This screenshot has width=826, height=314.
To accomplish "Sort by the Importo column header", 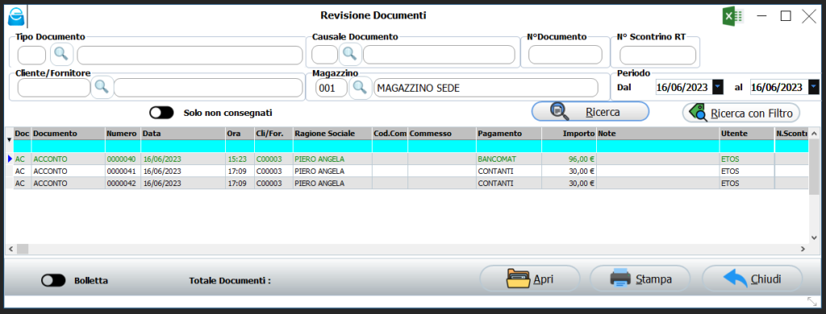I will pyautogui.click(x=569, y=134).
